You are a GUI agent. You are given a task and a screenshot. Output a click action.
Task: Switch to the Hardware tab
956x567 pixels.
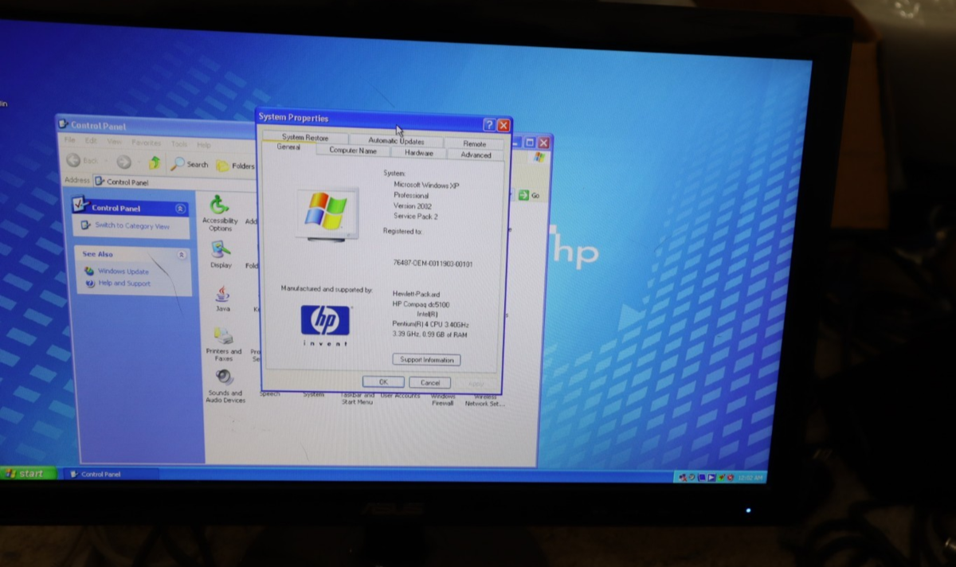tap(418, 153)
